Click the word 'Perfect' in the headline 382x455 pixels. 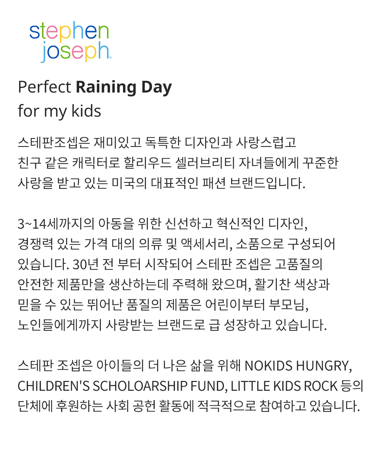(44, 87)
